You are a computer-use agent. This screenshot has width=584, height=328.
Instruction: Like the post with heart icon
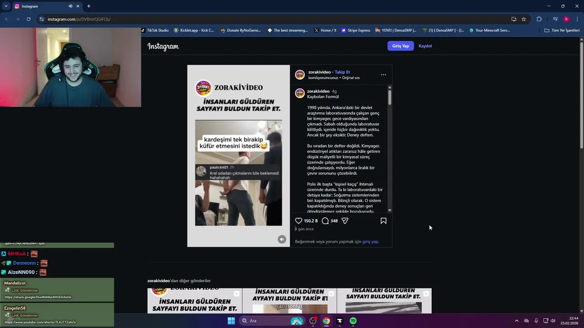pyautogui.click(x=299, y=220)
